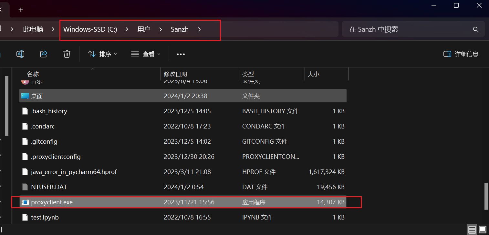Select the test.ipynb file
Screen dimensions: 489x235
coord(183,217)
